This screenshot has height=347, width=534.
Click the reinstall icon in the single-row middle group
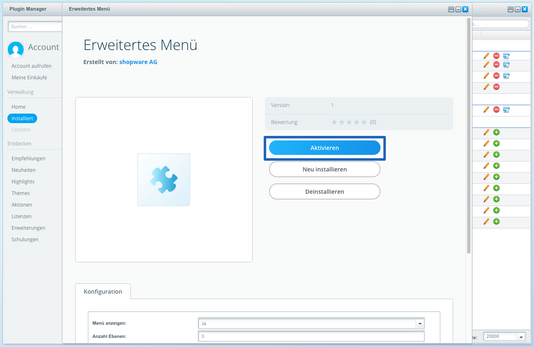(506, 109)
